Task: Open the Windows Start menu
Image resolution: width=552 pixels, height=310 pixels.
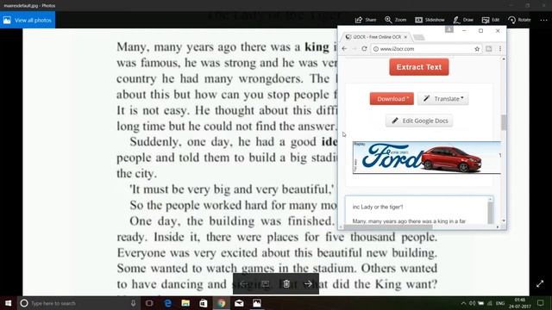Action: [9, 303]
